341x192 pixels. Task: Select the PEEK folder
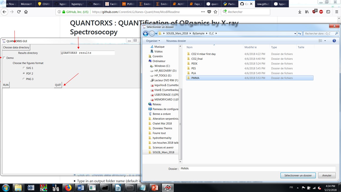(194, 63)
